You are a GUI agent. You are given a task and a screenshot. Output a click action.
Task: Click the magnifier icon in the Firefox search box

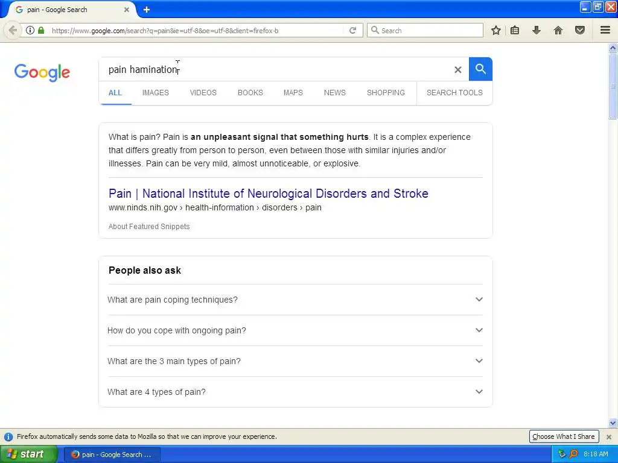click(375, 30)
